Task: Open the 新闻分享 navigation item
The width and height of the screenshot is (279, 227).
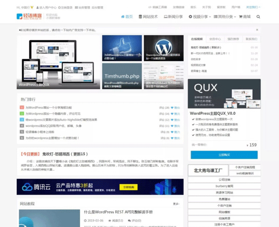Action: click(x=173, y=17)
